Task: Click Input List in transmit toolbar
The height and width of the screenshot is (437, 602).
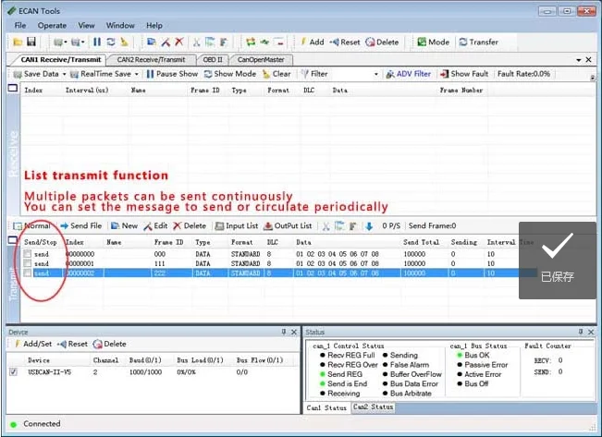Action: 237,225
